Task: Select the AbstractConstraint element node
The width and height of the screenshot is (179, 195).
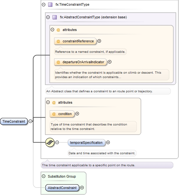Action: point(62,188)
